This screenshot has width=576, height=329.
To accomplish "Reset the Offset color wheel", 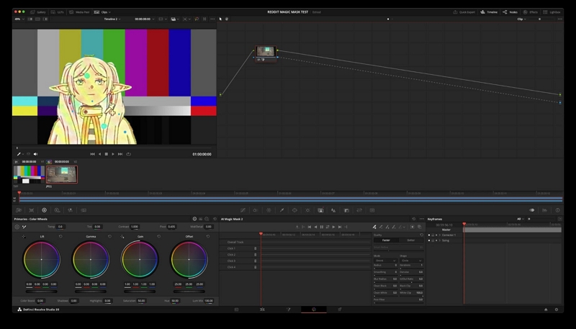I will coord(208,236).
